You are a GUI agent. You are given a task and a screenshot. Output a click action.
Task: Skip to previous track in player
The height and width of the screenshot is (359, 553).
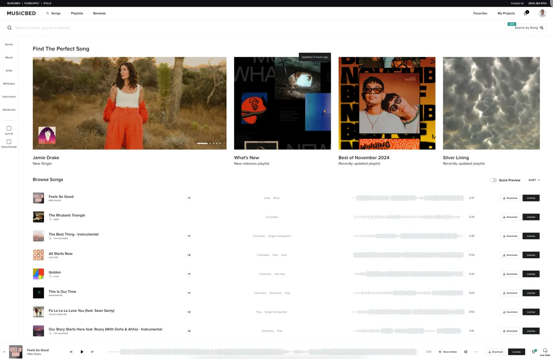coord(71,352)
